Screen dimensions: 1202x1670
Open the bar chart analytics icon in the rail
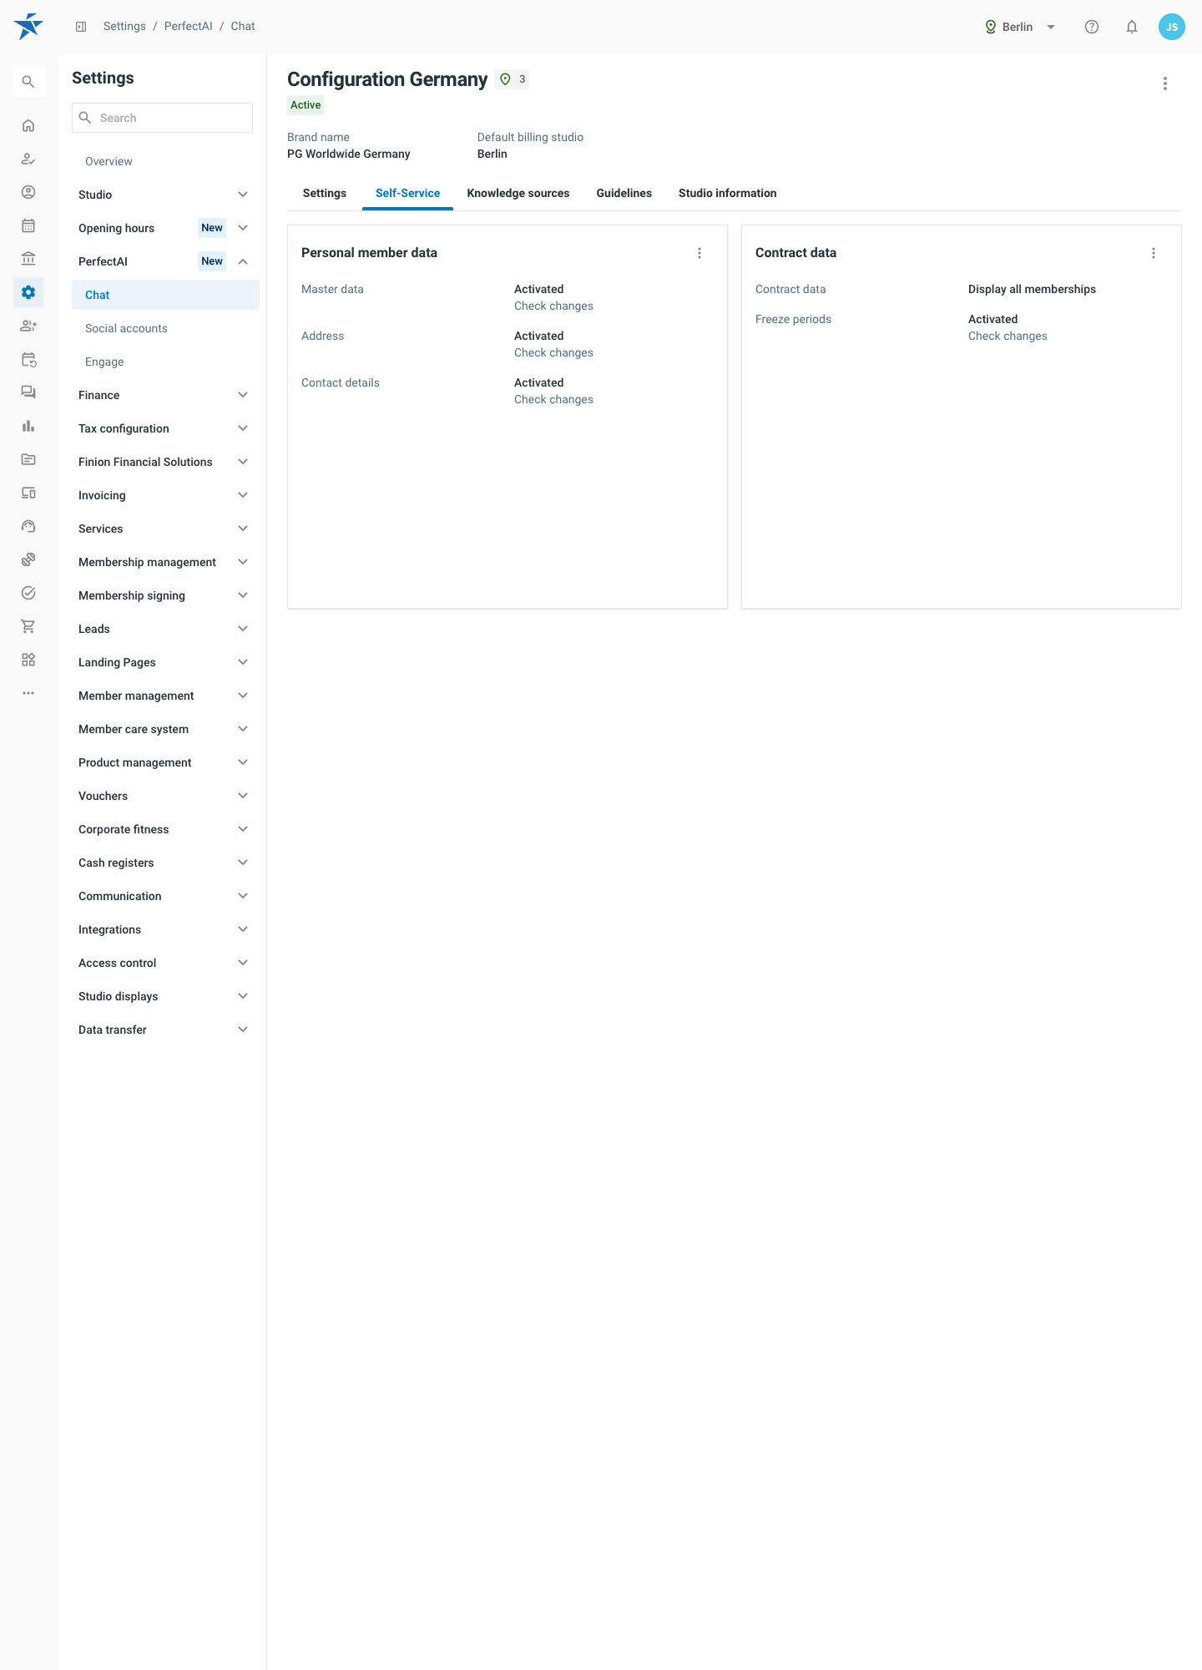[x=28, y=426]
